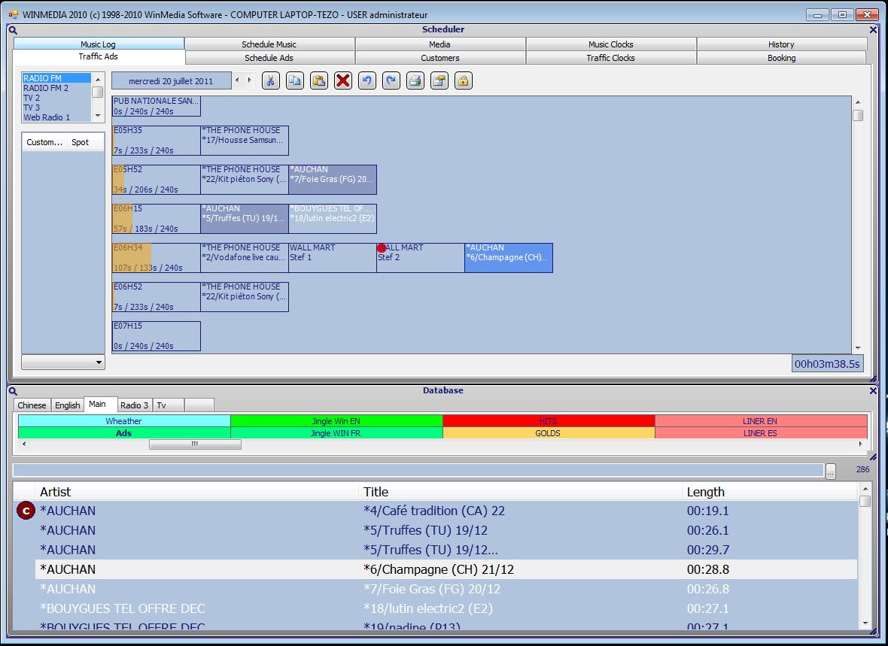This screenshot has width=888, height=646.
Task: Click the Print icon
Action: pos(415,80)
